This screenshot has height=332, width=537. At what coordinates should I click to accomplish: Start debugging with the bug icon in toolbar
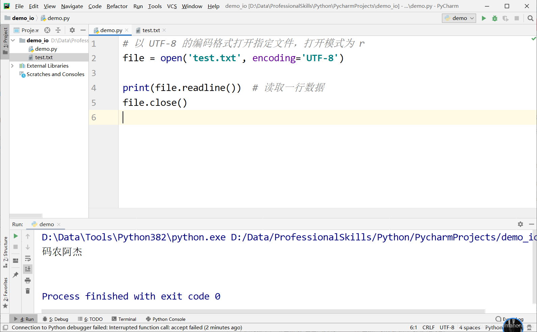pyautogui.click(x=495, y=18)
